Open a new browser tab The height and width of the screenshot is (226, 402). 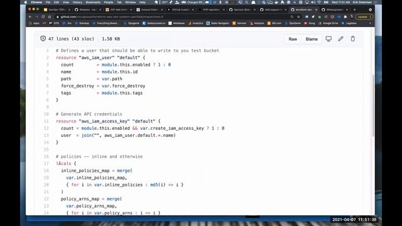(354, 9)
